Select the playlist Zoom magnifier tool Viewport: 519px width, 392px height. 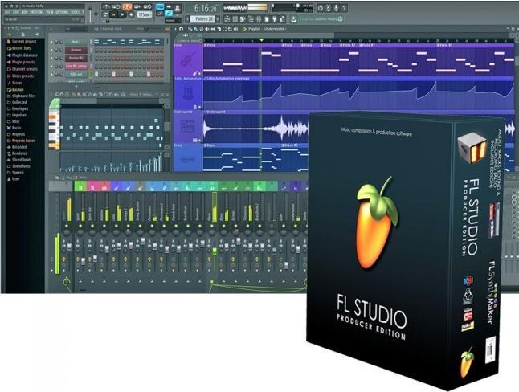point(230,29)
